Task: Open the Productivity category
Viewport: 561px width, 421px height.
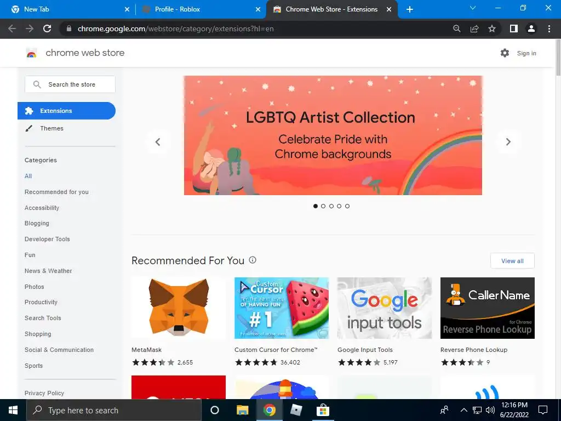Action: tap(41, 302)
